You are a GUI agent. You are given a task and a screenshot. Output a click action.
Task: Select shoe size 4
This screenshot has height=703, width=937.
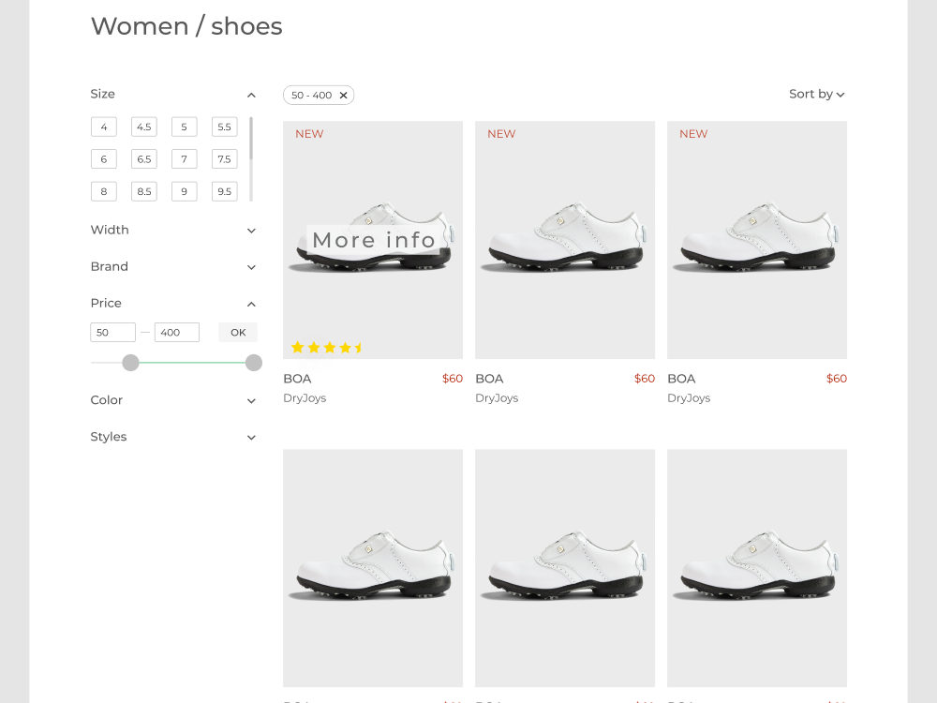[x=104, y=127]
